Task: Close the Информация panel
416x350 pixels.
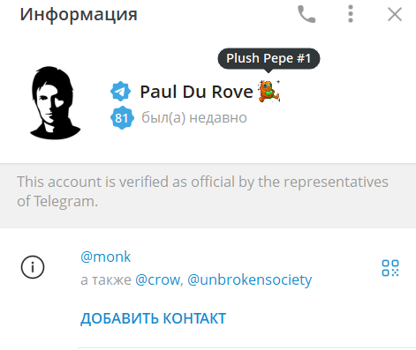Action: [395, 14]
